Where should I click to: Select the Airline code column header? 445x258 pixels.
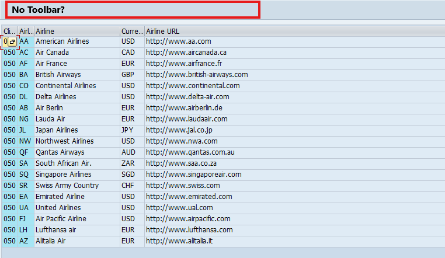point(26,31)
